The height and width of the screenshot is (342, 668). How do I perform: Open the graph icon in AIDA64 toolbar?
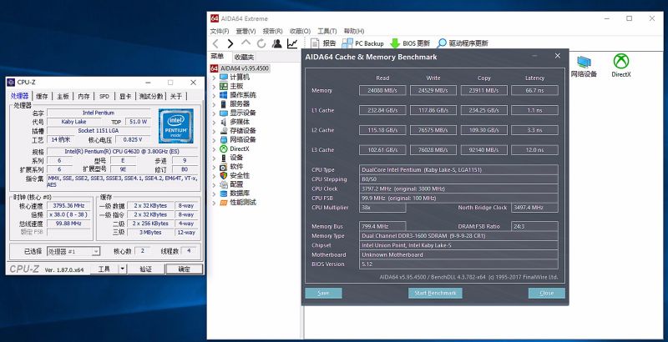coord(292,43)
